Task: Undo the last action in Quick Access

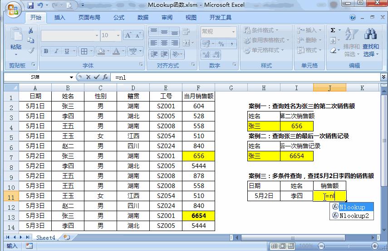Action: click(40, 5)
